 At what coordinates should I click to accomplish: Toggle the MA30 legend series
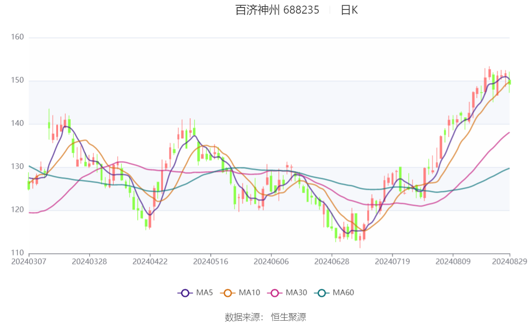pos(287,293)
